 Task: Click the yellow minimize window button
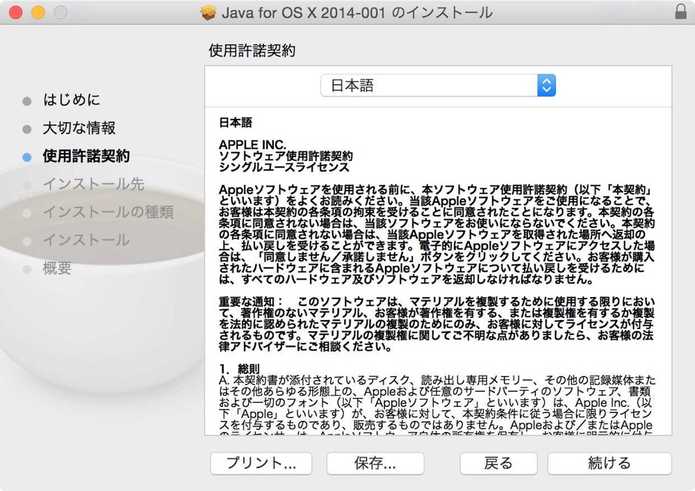38,13
